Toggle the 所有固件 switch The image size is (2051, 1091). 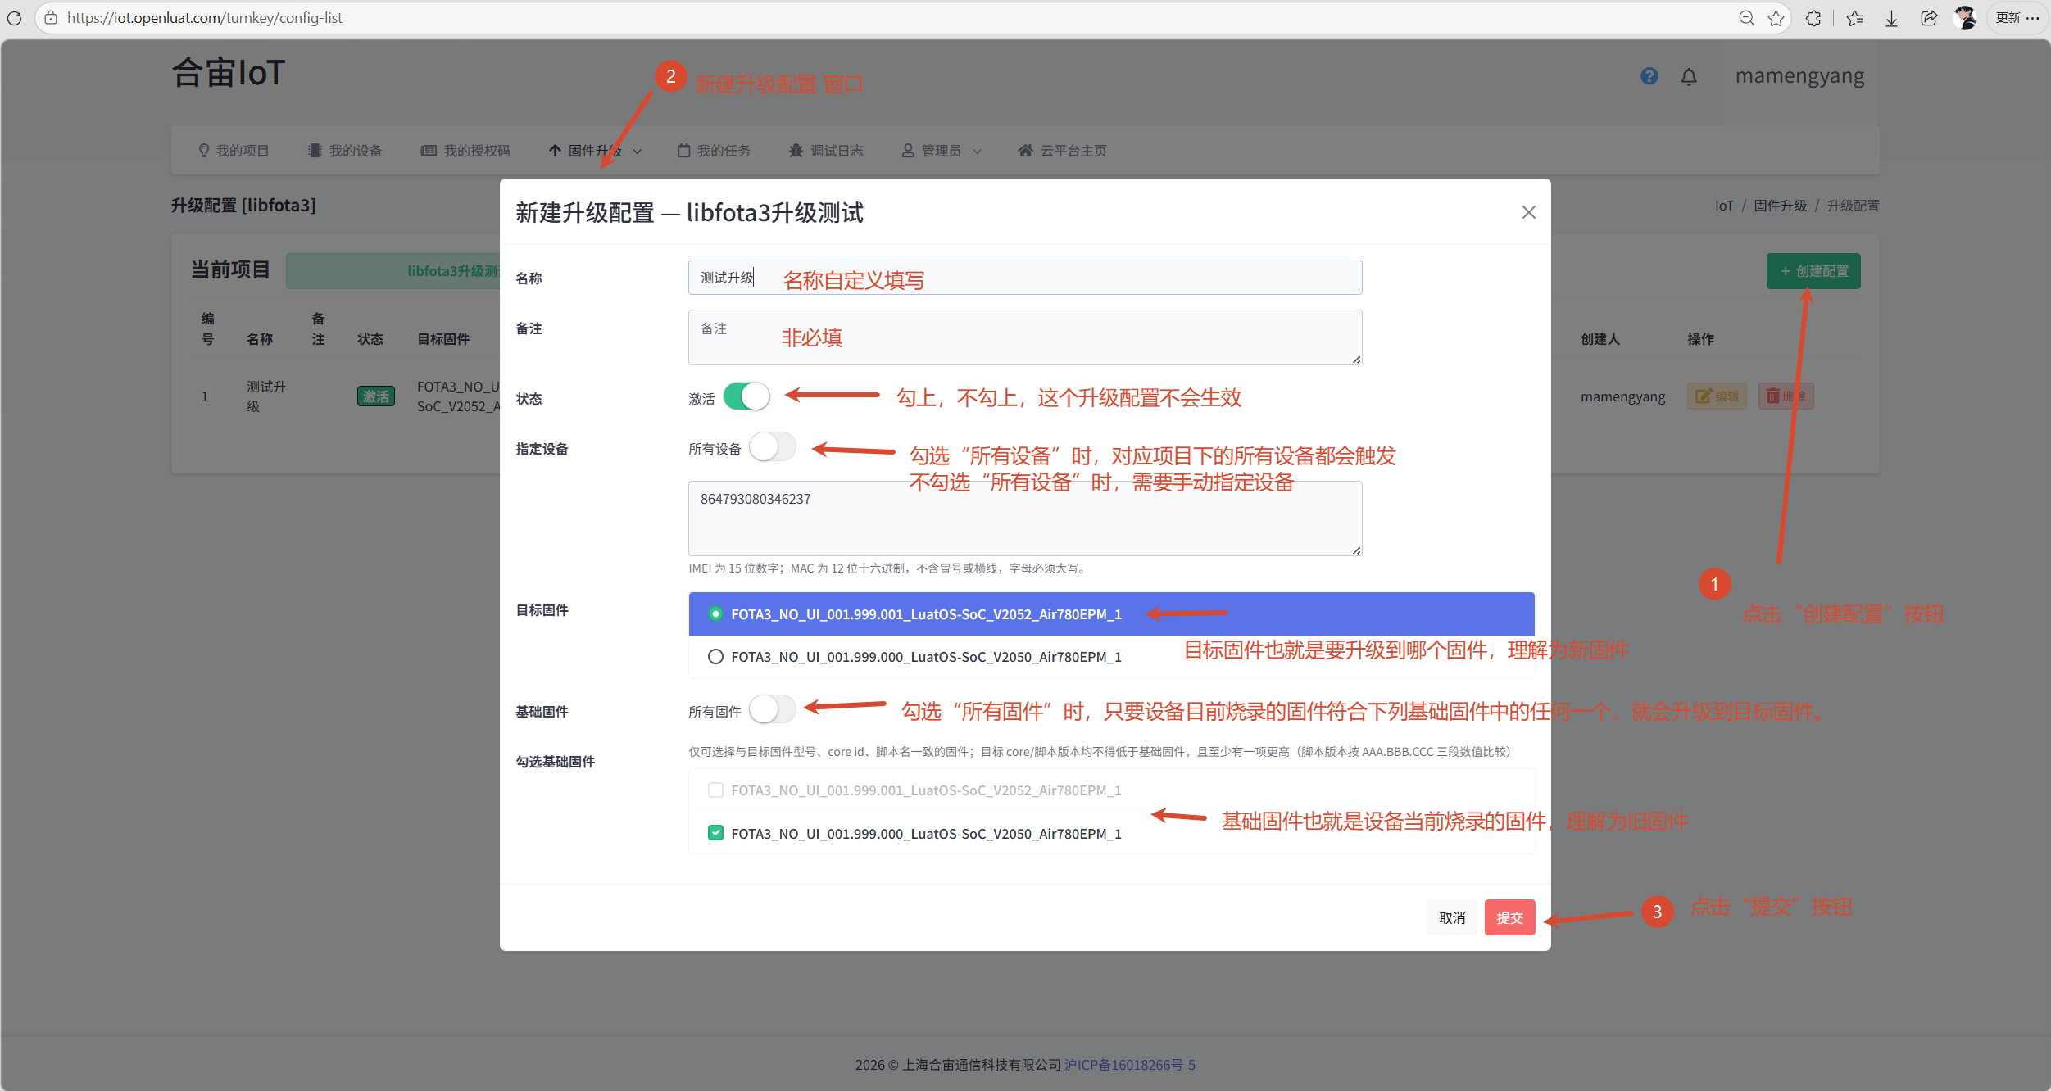coord(772,709)
